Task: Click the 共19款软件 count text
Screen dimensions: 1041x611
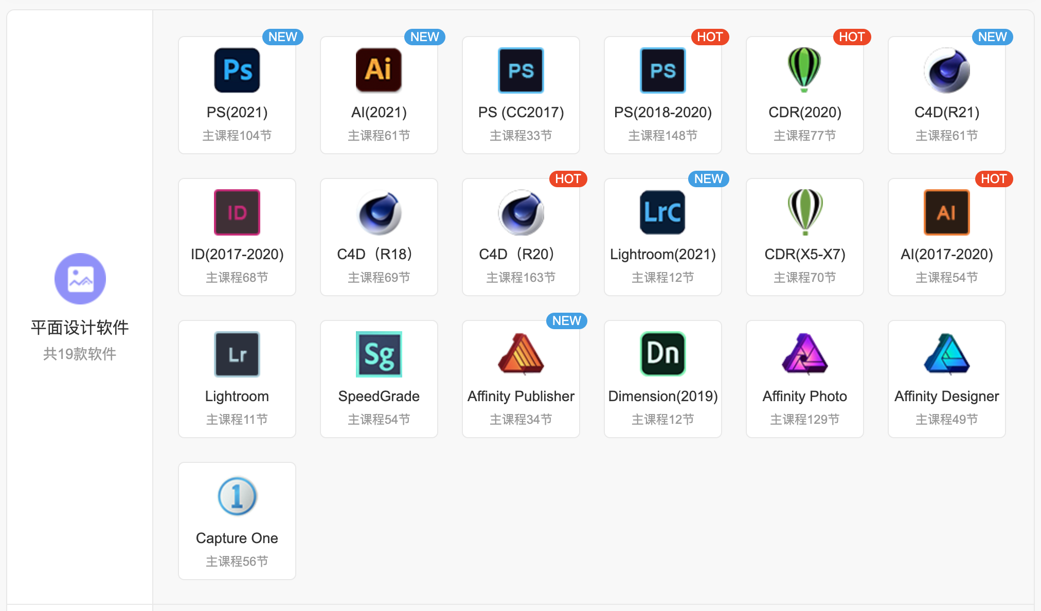Action: 80,354
